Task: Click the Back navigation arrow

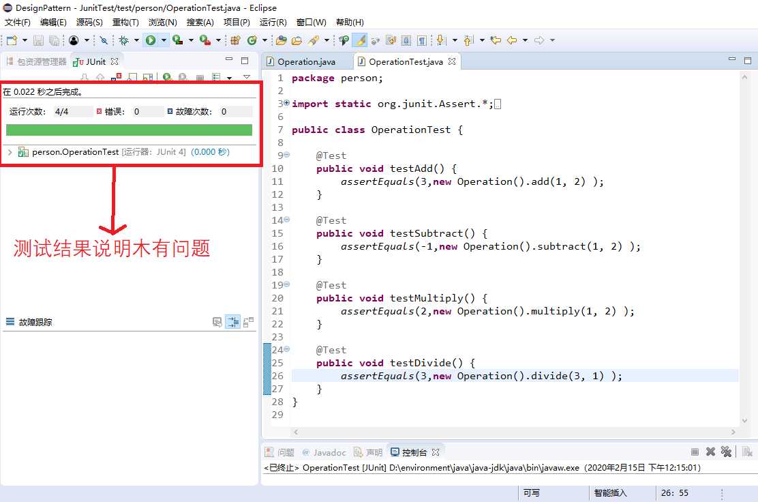Action: click(x=512, y=41)
